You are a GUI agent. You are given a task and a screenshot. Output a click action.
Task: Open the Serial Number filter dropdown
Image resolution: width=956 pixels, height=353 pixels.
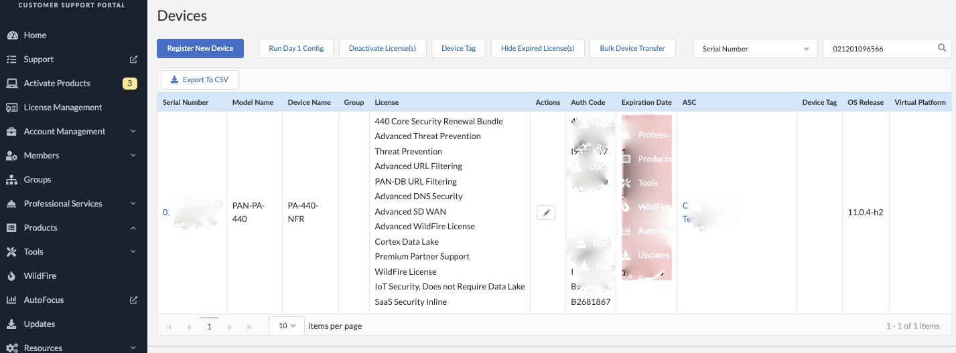point(754,49)
